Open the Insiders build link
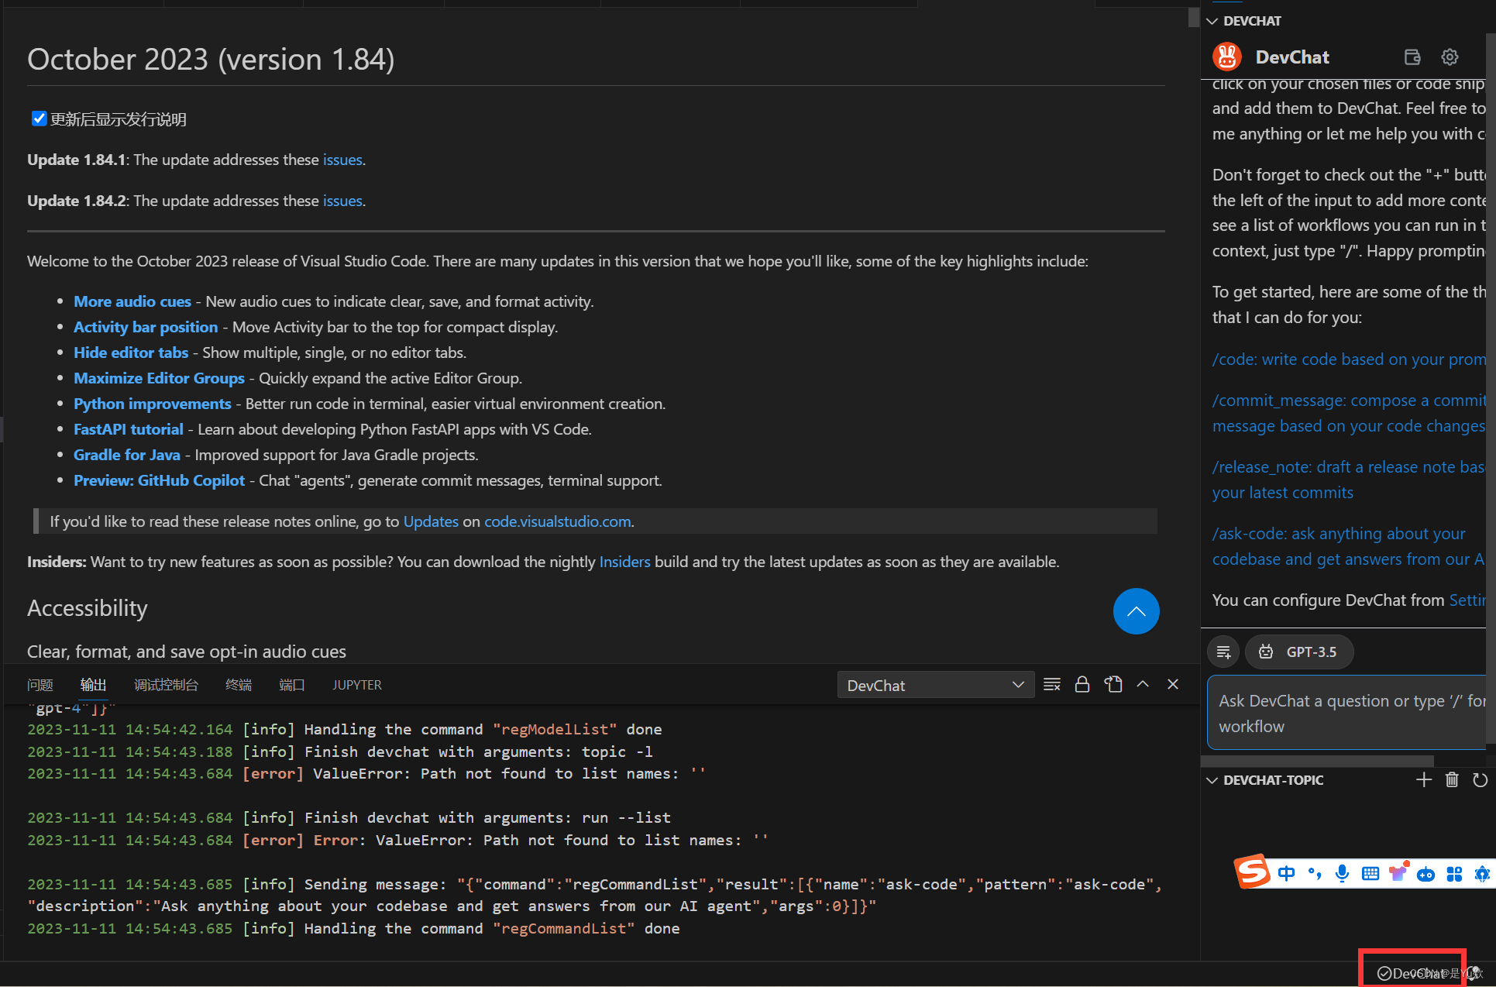Viewport: 1496px width, 987px height. 624,562
